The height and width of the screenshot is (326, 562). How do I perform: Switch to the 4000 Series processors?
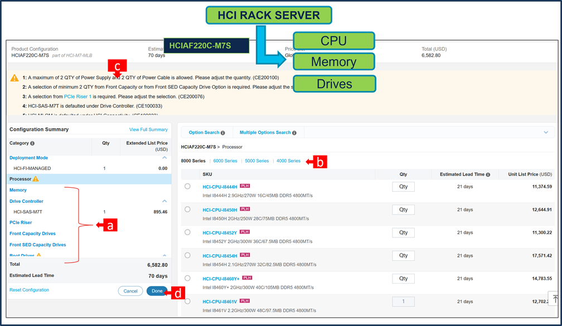[288, 161]
